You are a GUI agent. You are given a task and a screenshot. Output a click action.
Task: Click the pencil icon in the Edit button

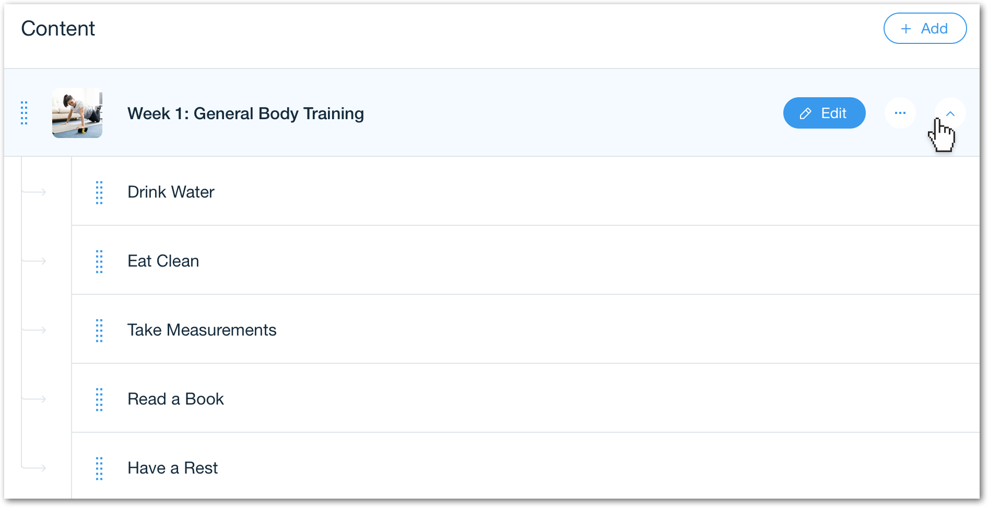pyautogui.click(x=806, y=113)
